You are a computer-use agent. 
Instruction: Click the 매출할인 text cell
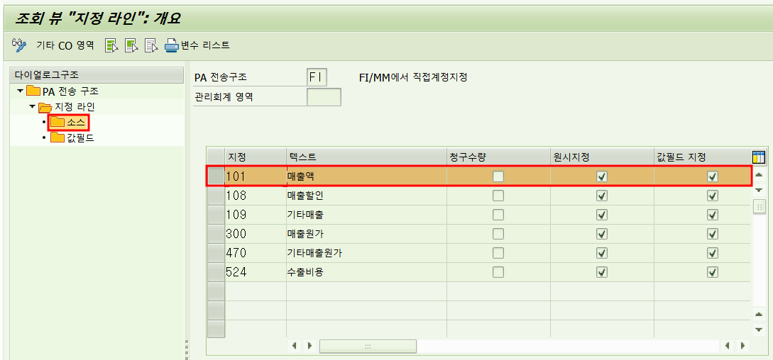tap(366, 196)
